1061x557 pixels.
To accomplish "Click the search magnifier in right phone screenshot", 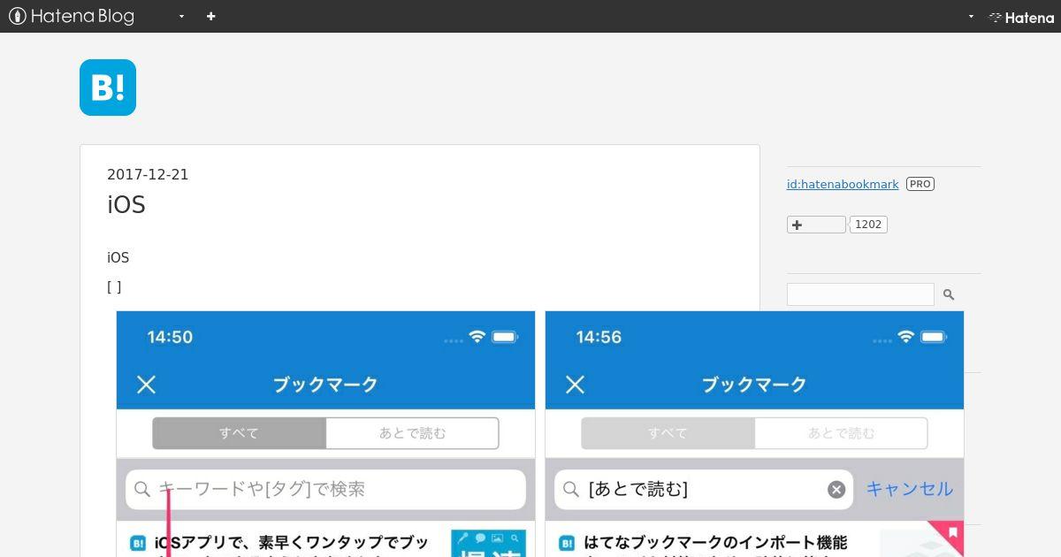I will point(571,489).
